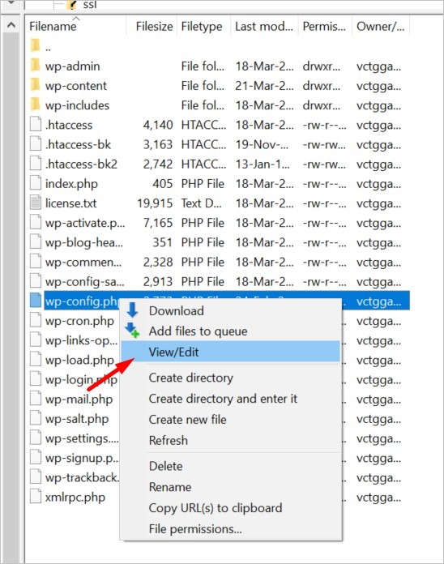Click the wp-mail.php file icon
Screen dimensions: 444x564
click(x=35, y=399)
